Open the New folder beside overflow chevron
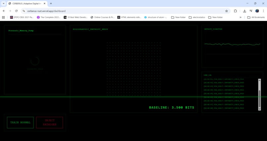The width and height of the screenshot is (267, 141). (x=215, y=17)
